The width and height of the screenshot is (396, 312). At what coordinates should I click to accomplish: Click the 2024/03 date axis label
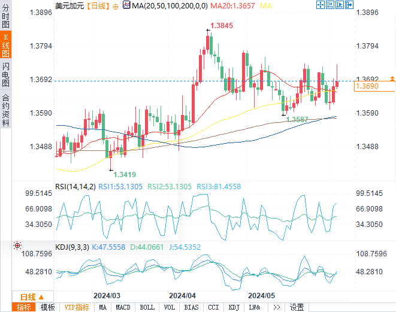pyautogui.click(x=107, y=296)
